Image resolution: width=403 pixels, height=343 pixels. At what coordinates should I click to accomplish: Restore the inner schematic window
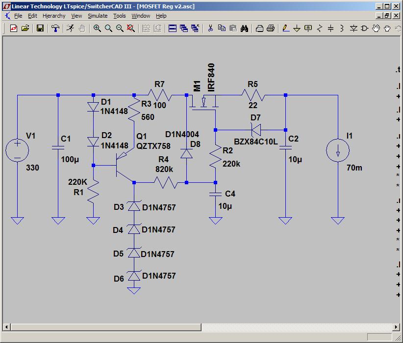[x=387, y=16]
